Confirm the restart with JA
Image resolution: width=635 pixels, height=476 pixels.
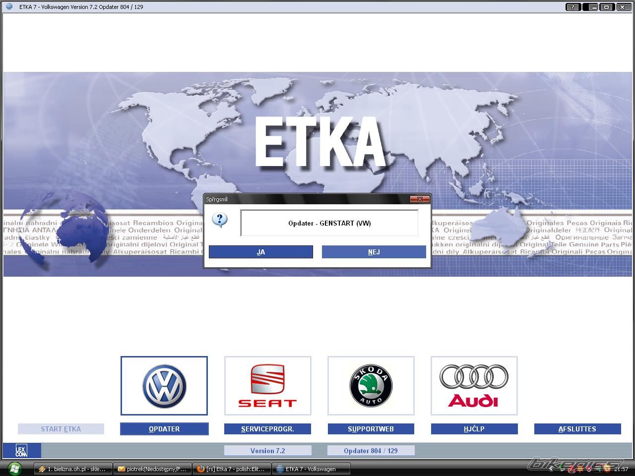(261, 252)
